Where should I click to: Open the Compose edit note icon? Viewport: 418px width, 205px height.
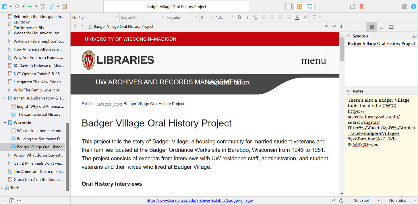click(x=64, y=6)
